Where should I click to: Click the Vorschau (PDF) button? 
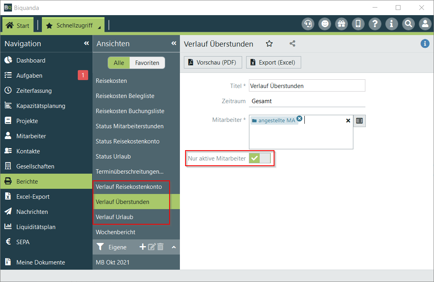click(213, 63)
